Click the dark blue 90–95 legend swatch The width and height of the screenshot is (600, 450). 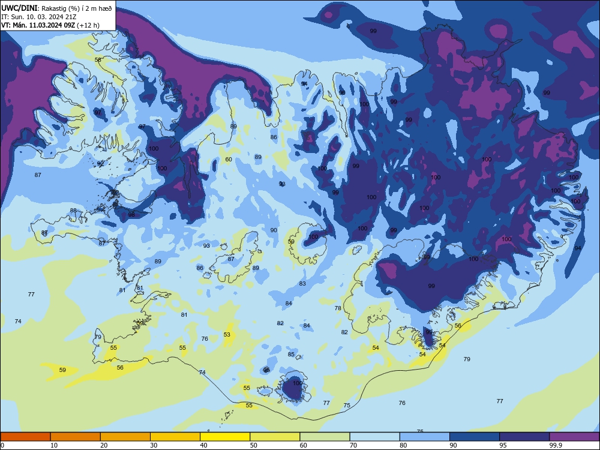click(x=475, y=437)
